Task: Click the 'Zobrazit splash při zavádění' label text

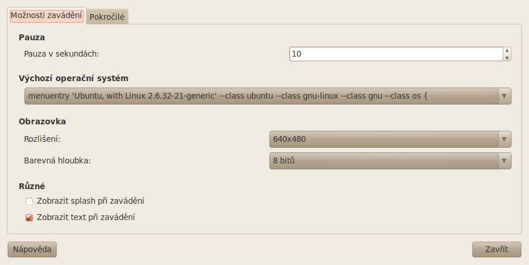Action: tap(91, 201)
